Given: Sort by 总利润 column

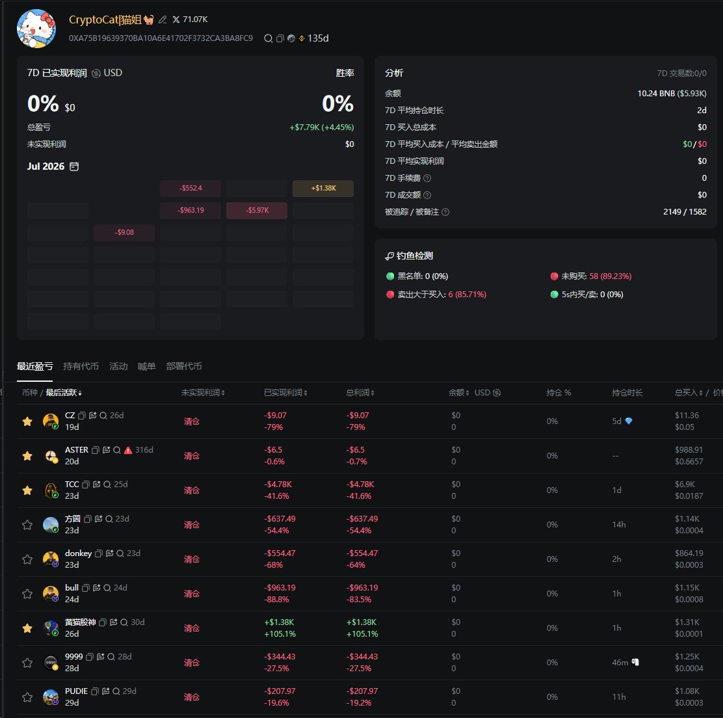Looking at the screenshot, I should click(360, 393).
